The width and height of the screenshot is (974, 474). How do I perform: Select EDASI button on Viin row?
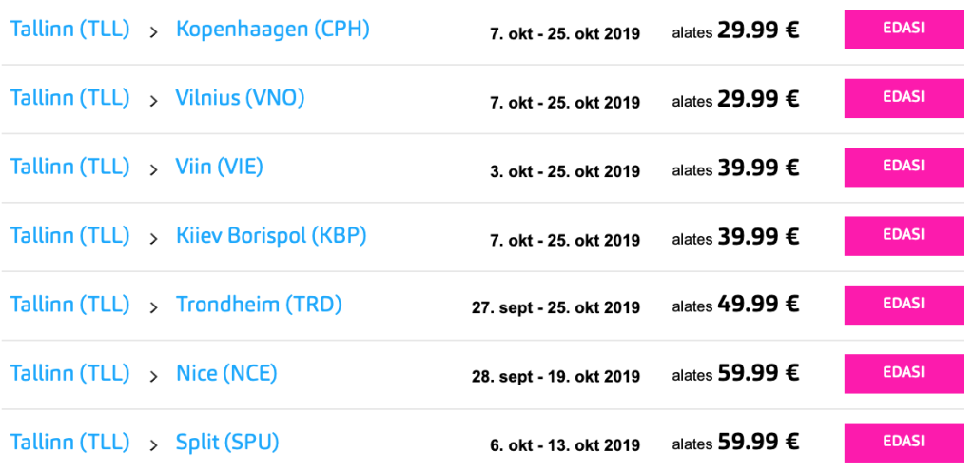coord(903,167)
